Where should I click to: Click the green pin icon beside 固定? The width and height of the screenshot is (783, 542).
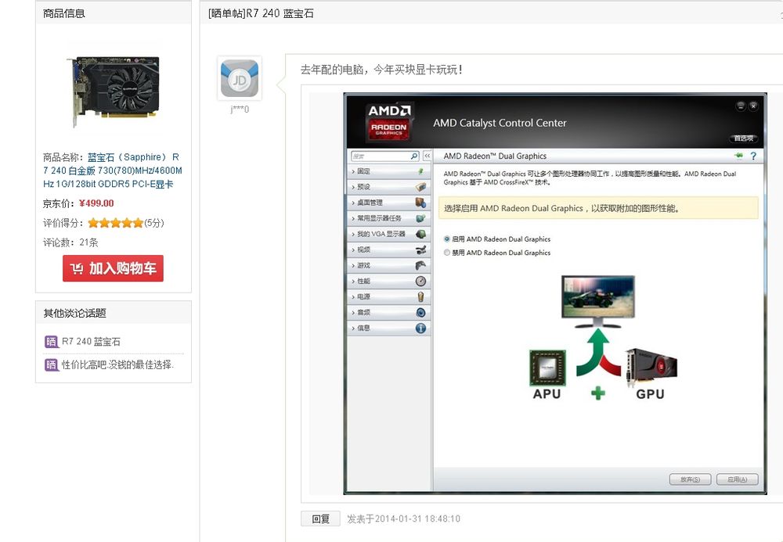coord(420,171)
